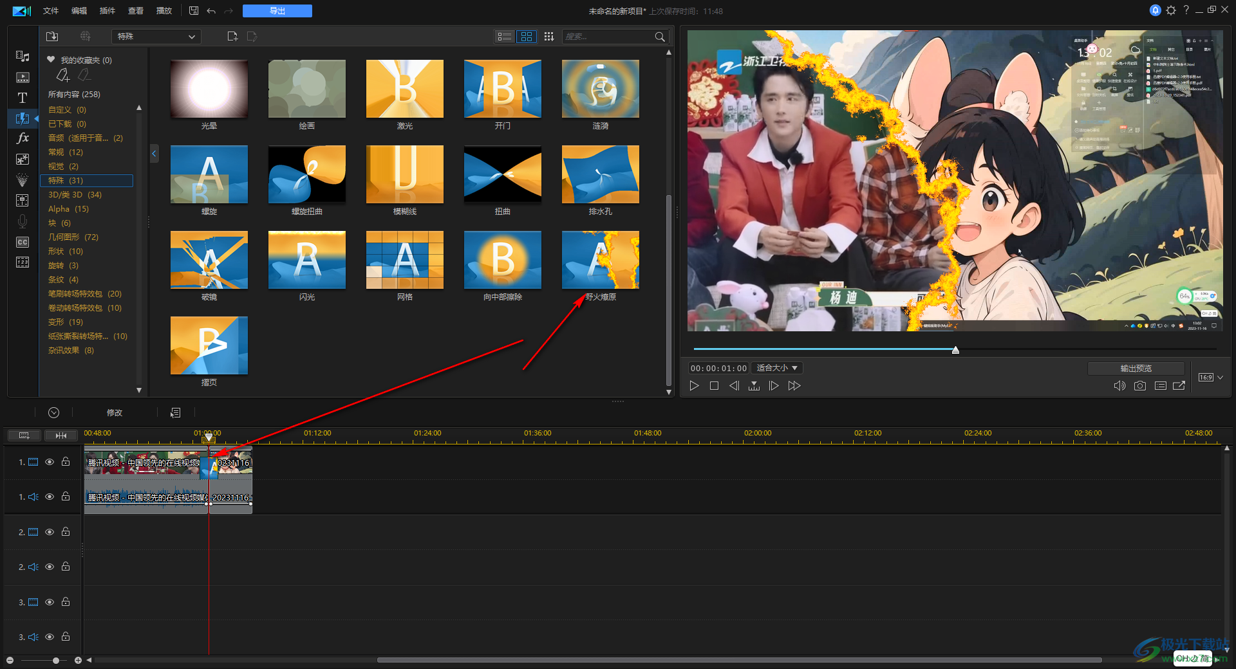The image size is (1236, 669).
Task: Open the Chapter Room 123 icon
Action: coord(23,262)
